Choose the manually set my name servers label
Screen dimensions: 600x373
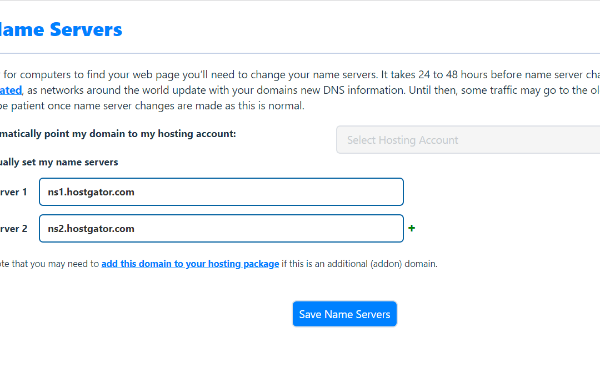coord(59,162)
